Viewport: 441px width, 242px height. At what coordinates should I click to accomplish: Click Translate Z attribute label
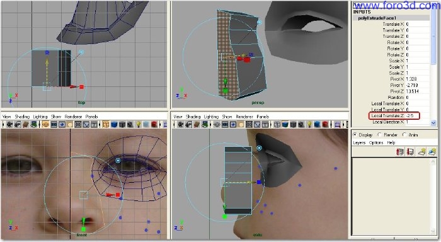pyautogui.click(x=393, y=37)
